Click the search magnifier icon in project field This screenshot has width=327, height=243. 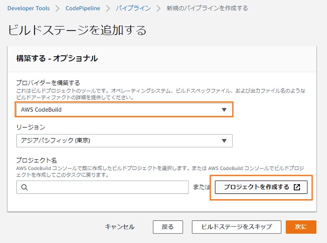click(25, 187)
